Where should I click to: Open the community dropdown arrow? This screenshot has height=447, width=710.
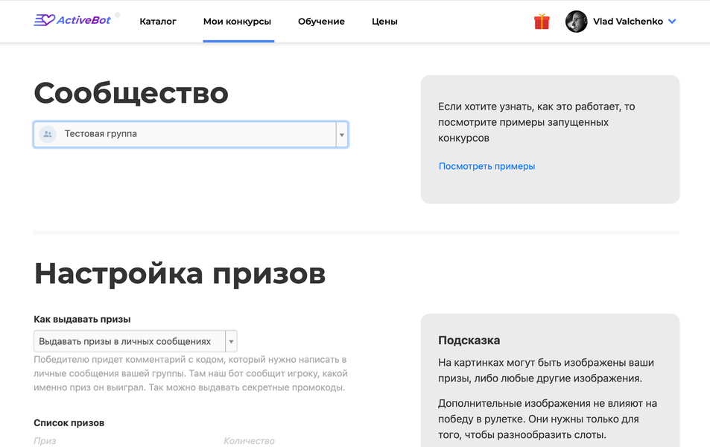point(342,135)
